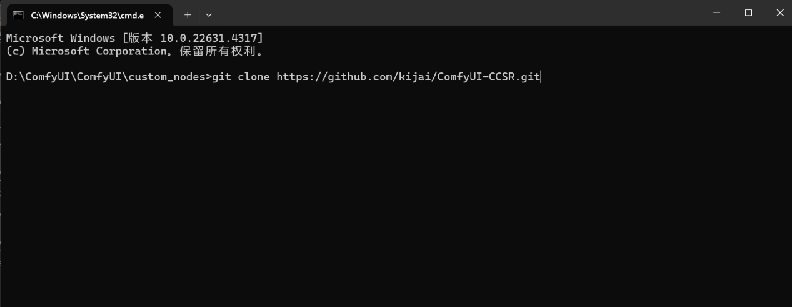Expand the new tab profile dropdown chevron
This screenshot has height=307, width=792.
(209, 14)
